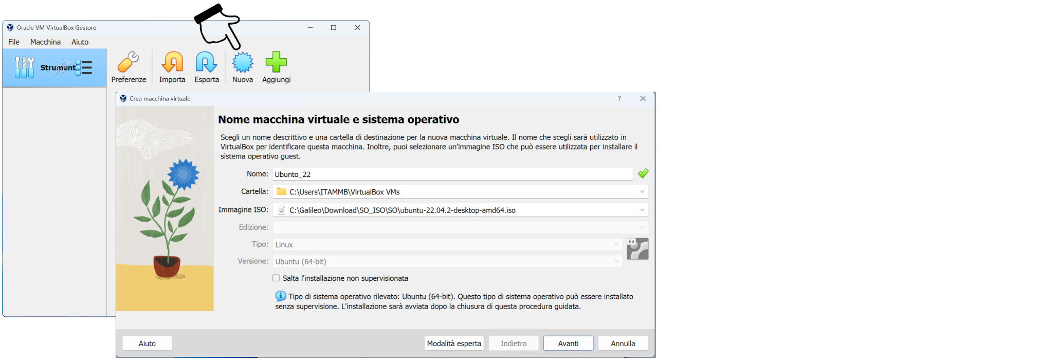Open the File menu
The width and height of the screenshot is (1058, 360).
coord(14,42)
